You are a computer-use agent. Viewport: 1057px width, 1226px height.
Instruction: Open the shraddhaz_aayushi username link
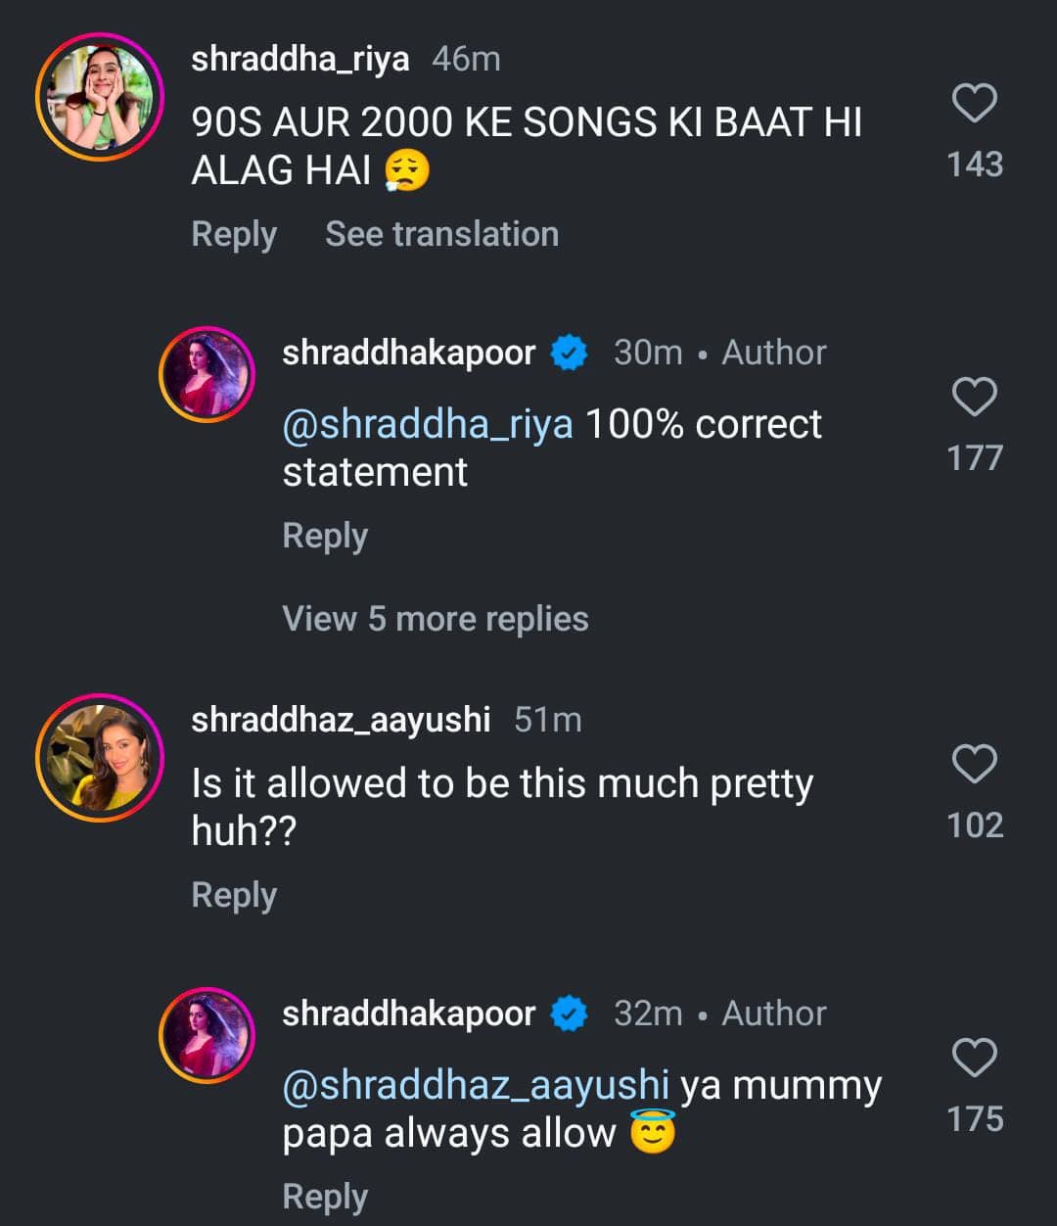pos(341,720)
